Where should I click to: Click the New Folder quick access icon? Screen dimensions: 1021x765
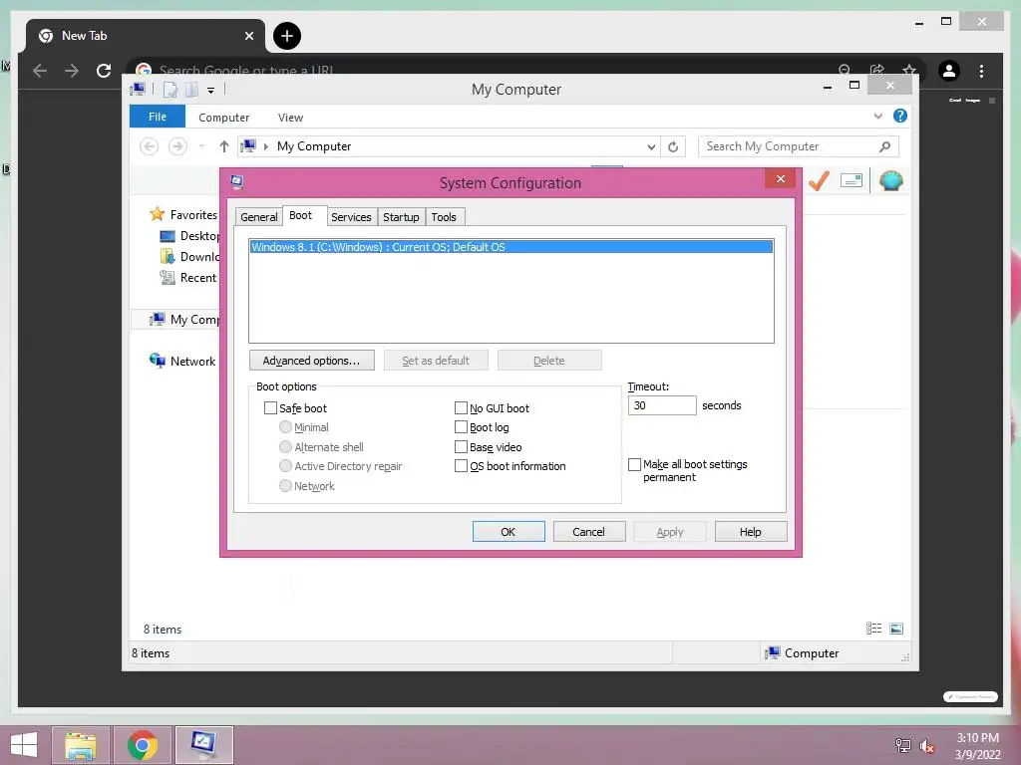point(191,90)
